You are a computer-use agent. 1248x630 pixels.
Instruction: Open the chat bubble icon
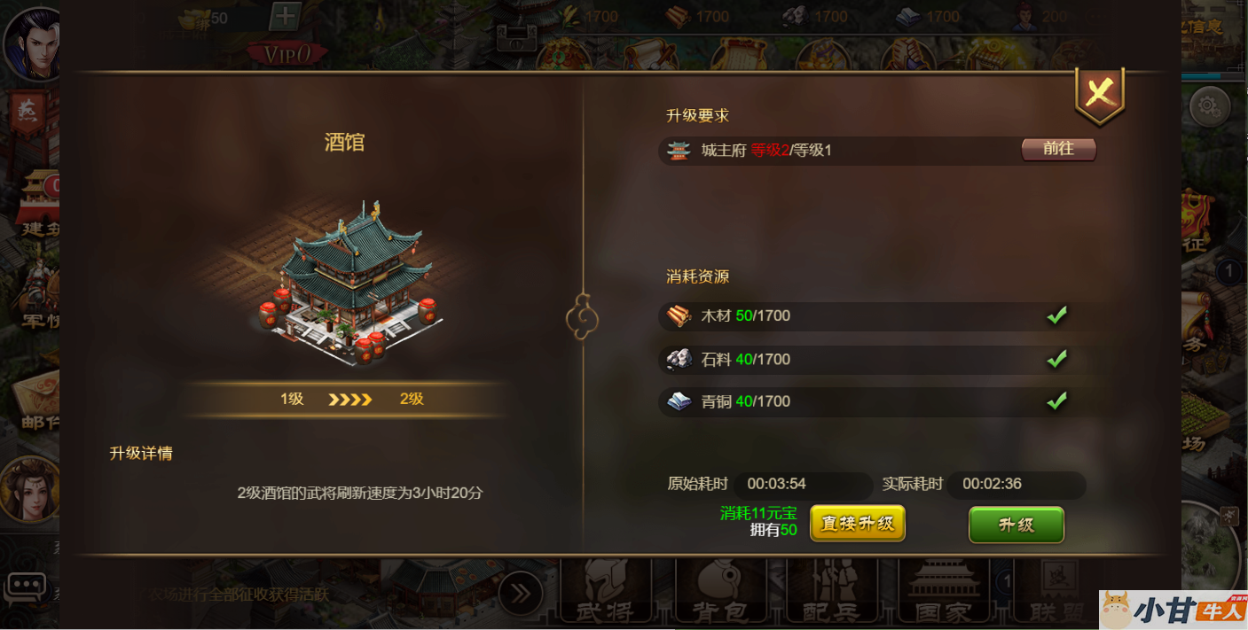[x=25, y=587]
